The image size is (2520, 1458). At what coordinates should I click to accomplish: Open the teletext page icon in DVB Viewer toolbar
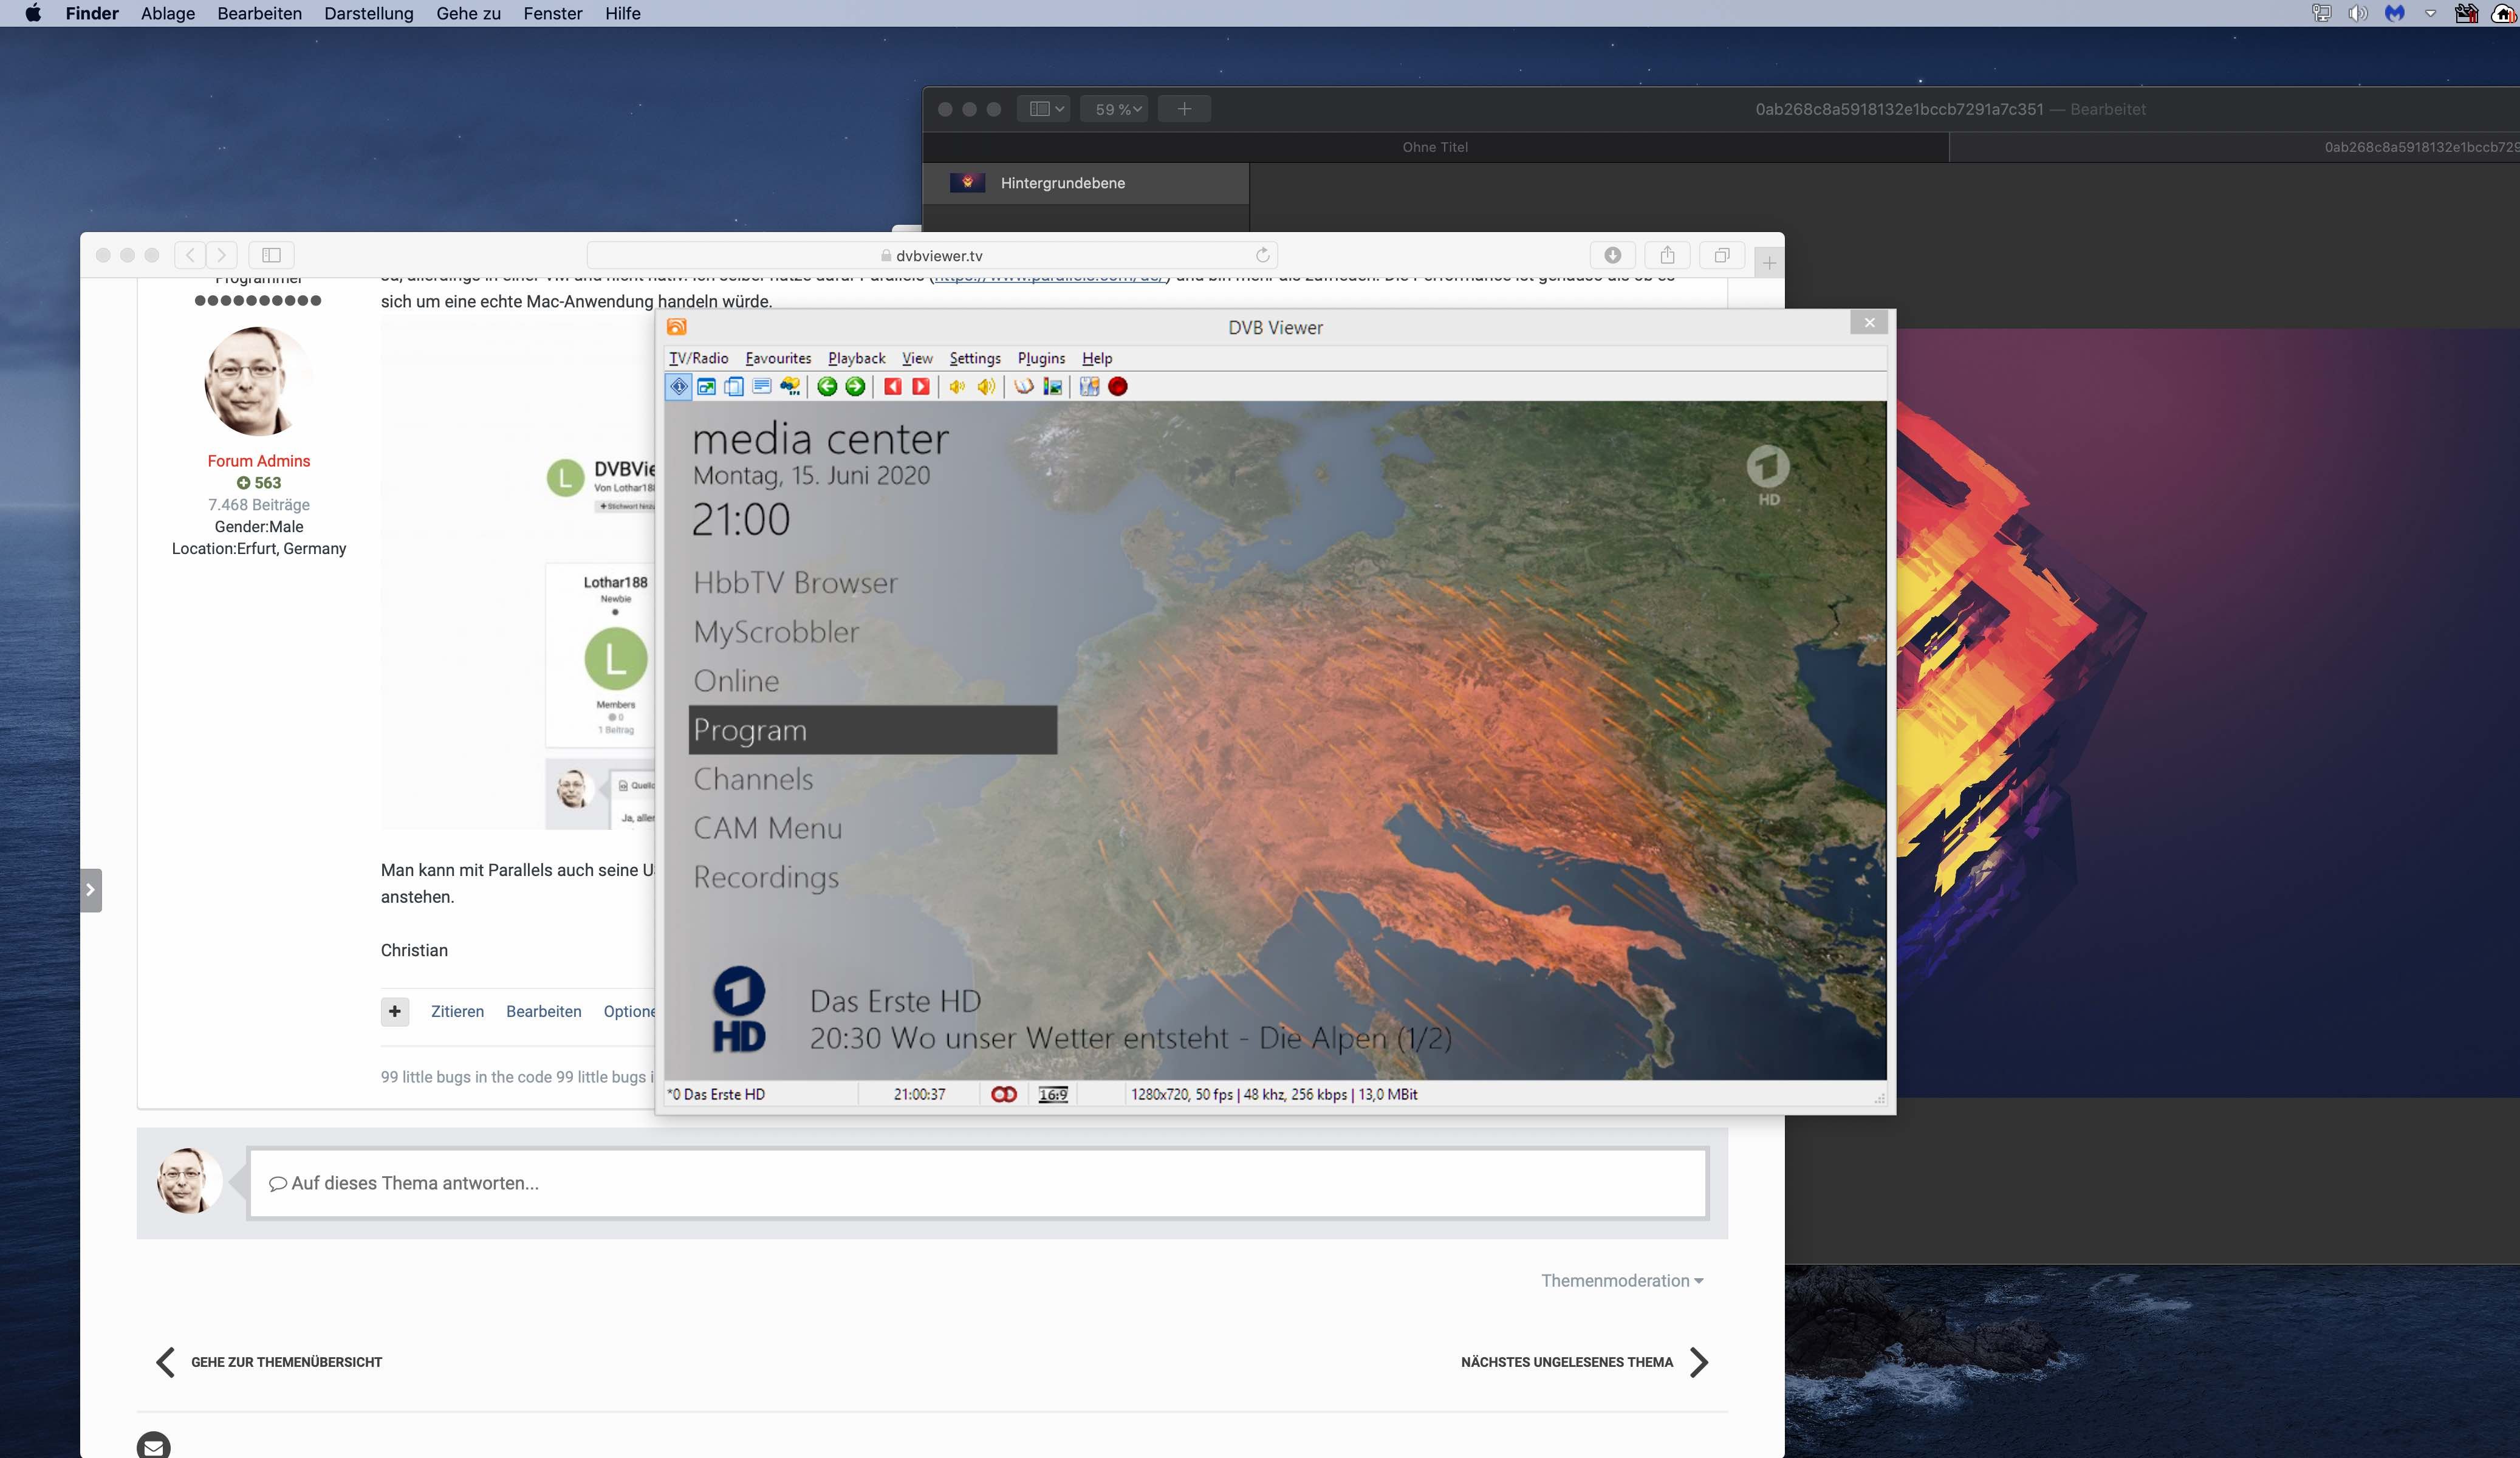point(762,387)
